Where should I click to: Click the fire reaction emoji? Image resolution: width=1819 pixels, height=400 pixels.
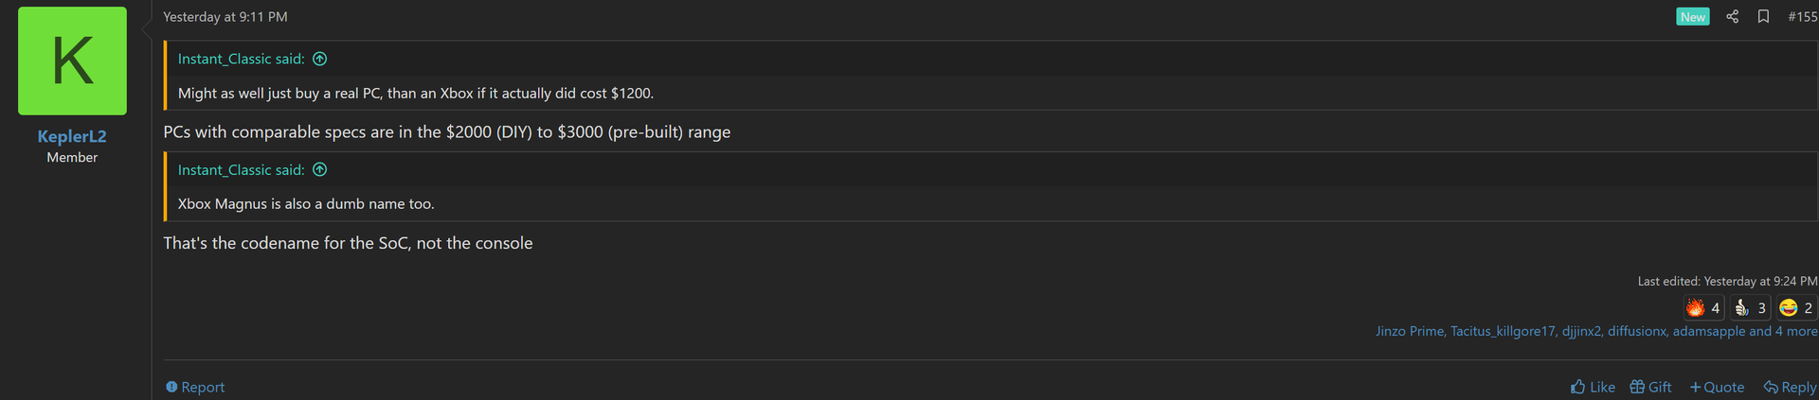click(x=1695, y=308)
